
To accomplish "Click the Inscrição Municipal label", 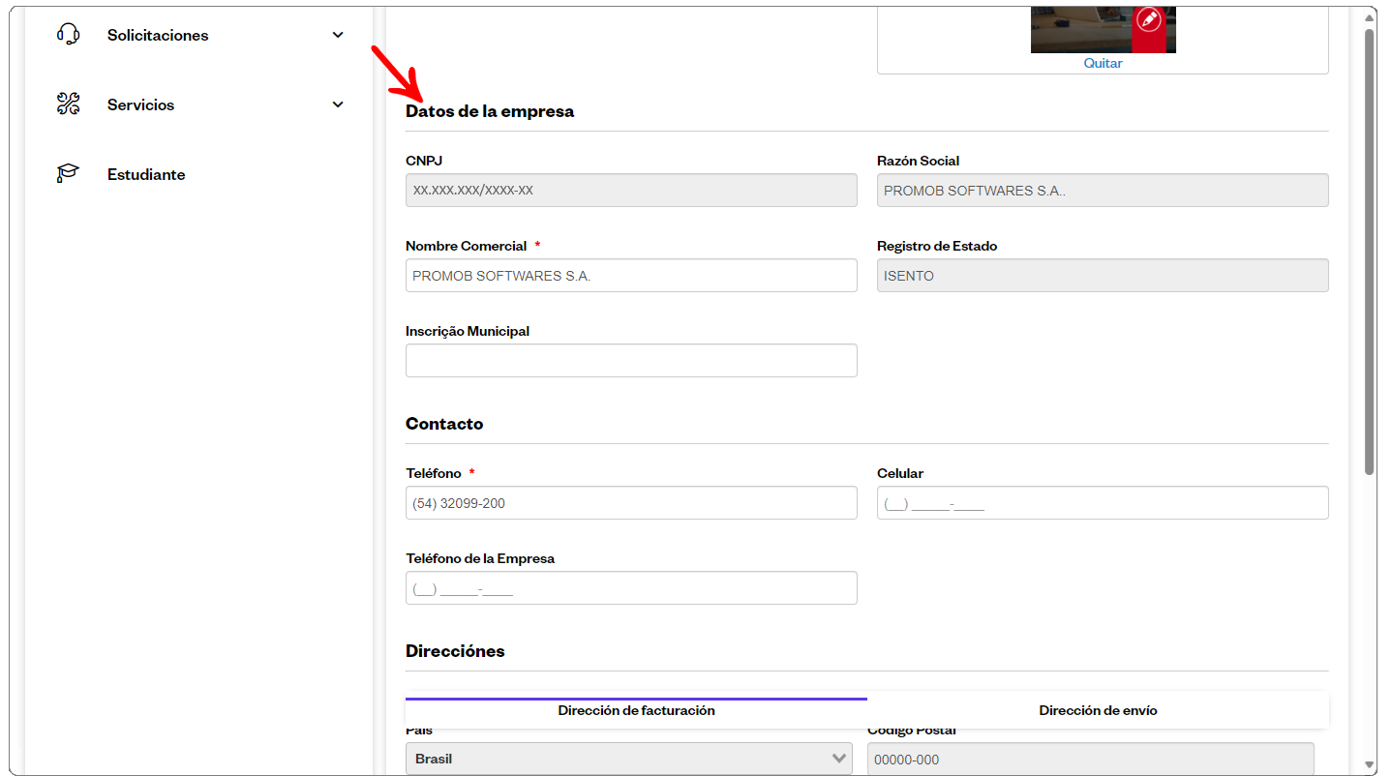I will [468, 331].
